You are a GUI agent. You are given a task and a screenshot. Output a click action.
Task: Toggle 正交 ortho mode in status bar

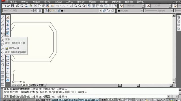click(x=48, y=100)
